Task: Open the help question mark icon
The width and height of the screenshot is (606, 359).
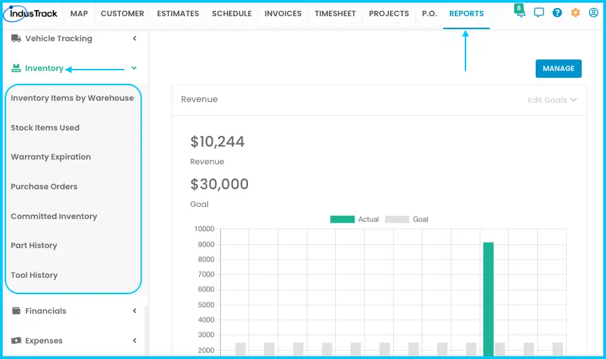Action: (557, 13)
